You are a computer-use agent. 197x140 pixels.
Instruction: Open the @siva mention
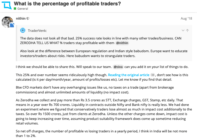point(118,67)
